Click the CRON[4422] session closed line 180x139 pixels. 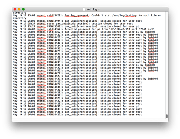click(x=77, y=73)
